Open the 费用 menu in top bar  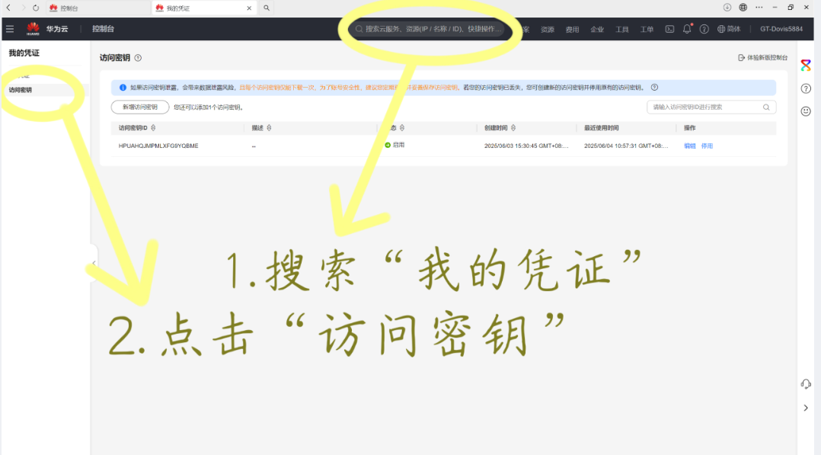(572, 30)
